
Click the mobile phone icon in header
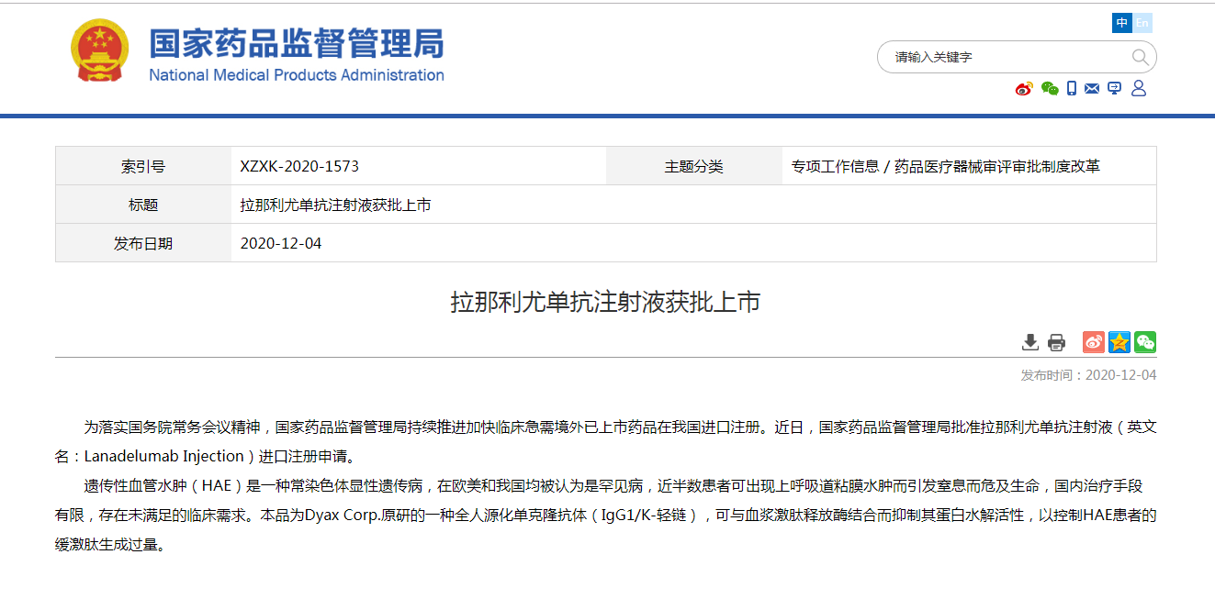click(1072, 89)
